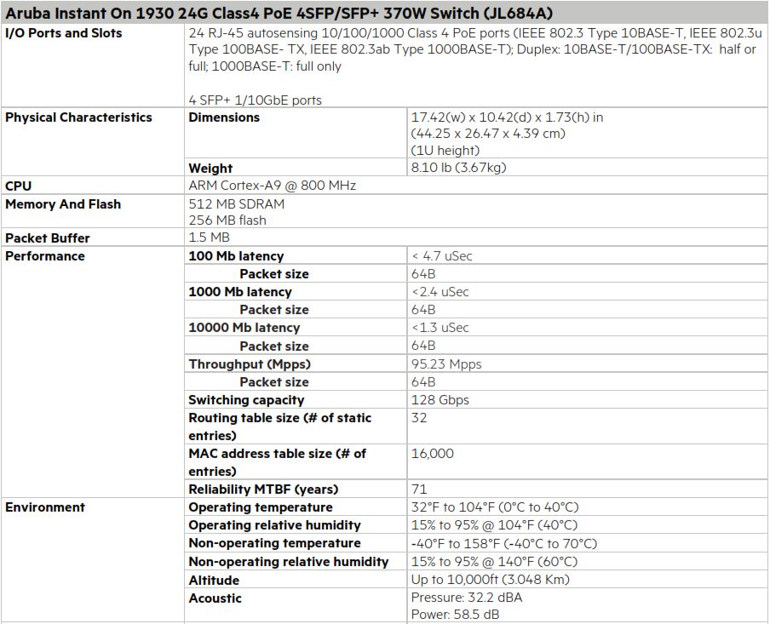Screen dimensions: 770x624
Task: Click the "< 4.7 uSec" latency value
Action: point(442,256)
